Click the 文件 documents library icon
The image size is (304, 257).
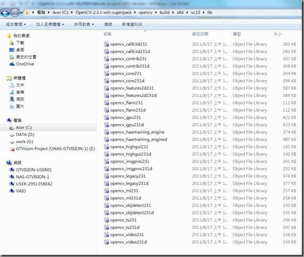[12, 85]
